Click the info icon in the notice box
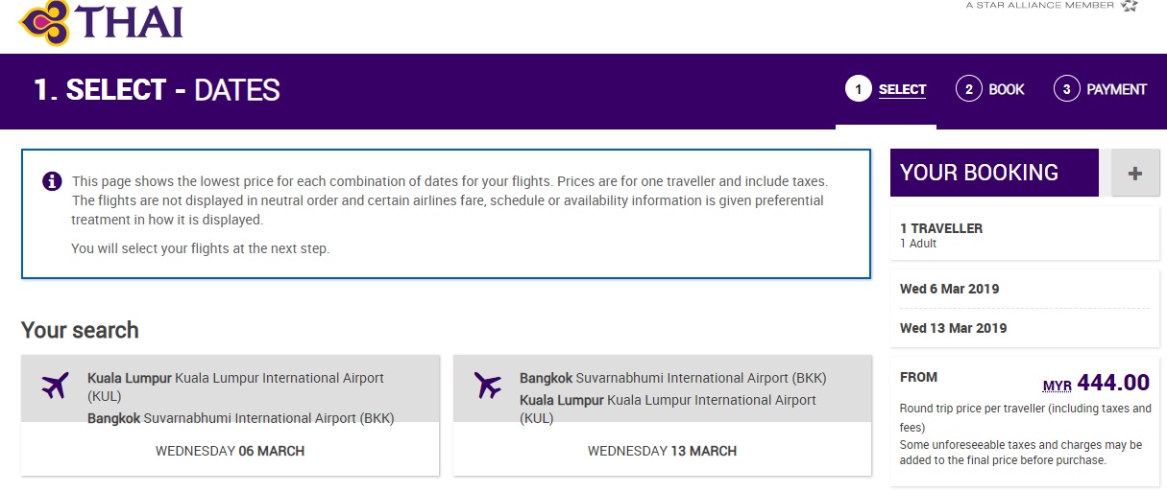Screen dimensions: 1167x492 pyautogui.click(x=52, y=181)
